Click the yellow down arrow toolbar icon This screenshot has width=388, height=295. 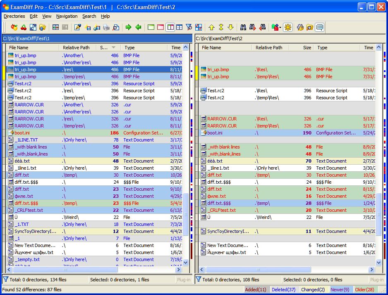tap(231, 27)
